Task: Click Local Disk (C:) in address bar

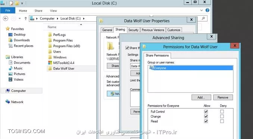Action: 71,18
